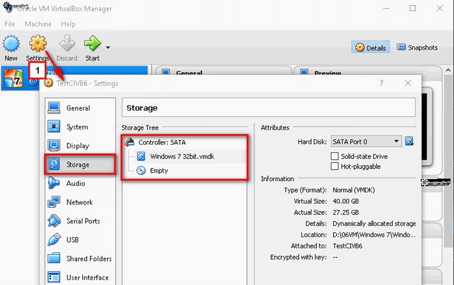This screenshot has width=454, height=285.
Task: Select the User Interface settings category
Action: [80, 277]
